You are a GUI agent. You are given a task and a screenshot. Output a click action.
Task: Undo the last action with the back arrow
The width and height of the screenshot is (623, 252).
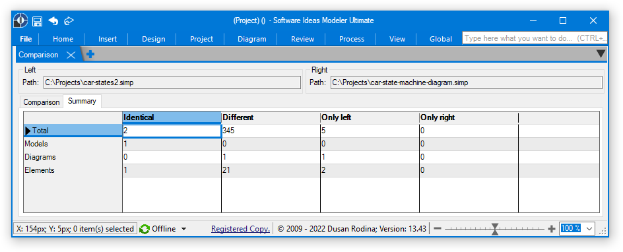click(53, 21)
